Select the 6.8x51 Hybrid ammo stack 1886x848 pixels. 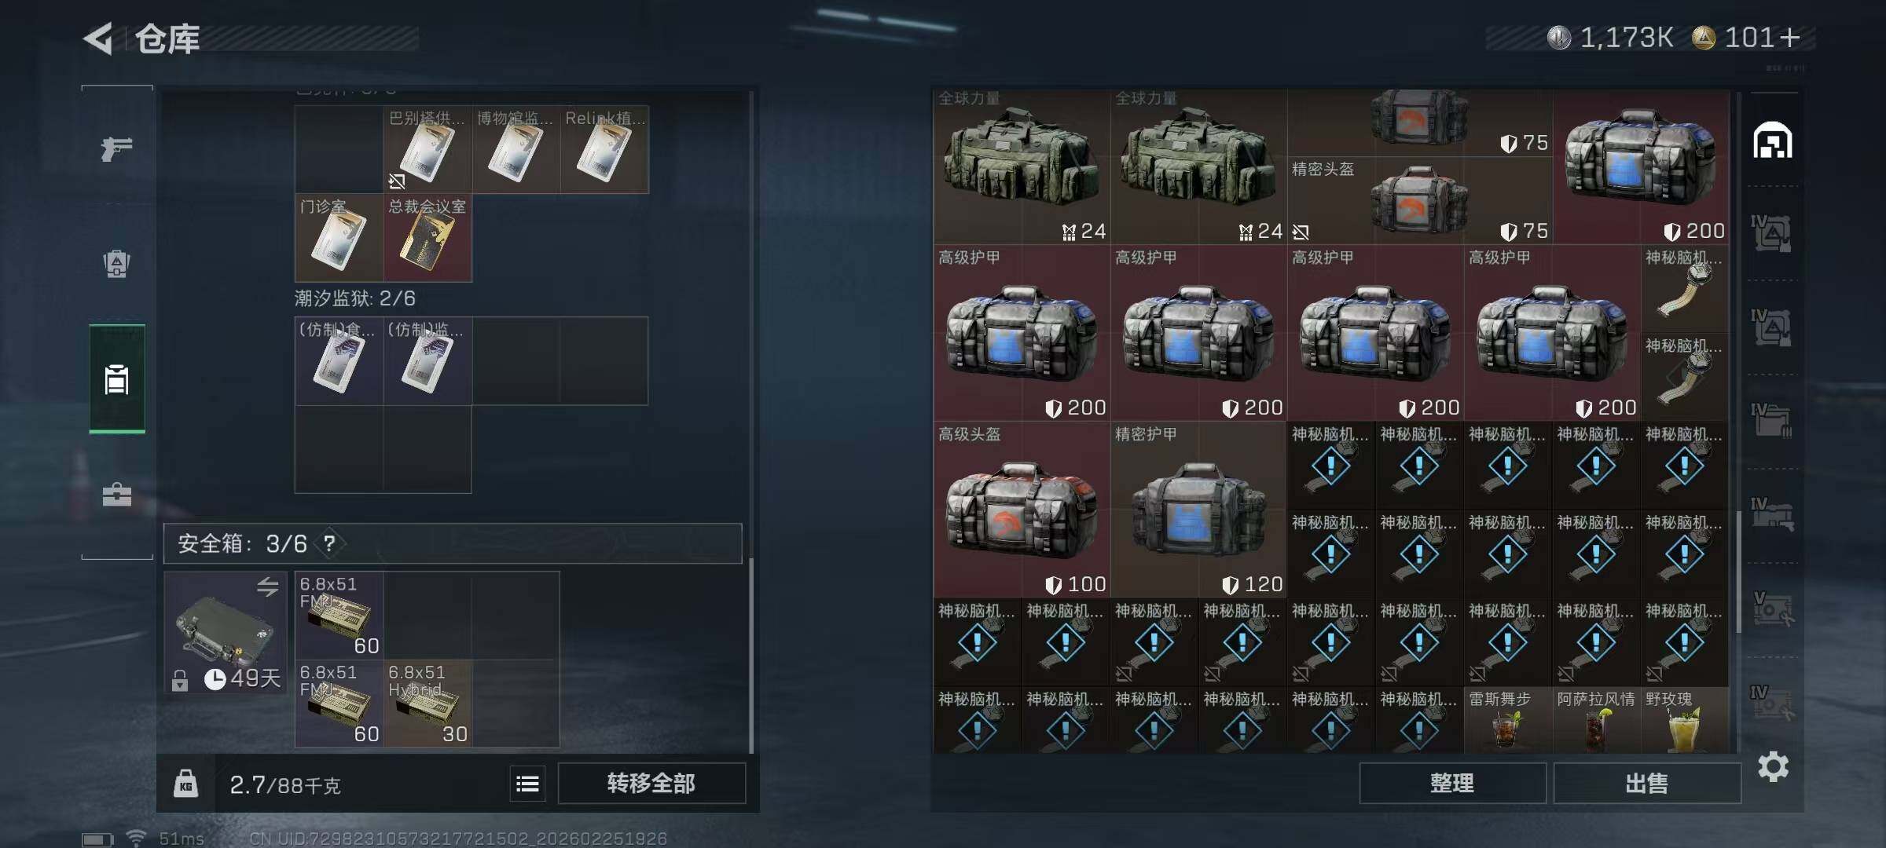[x=427, y=704]
